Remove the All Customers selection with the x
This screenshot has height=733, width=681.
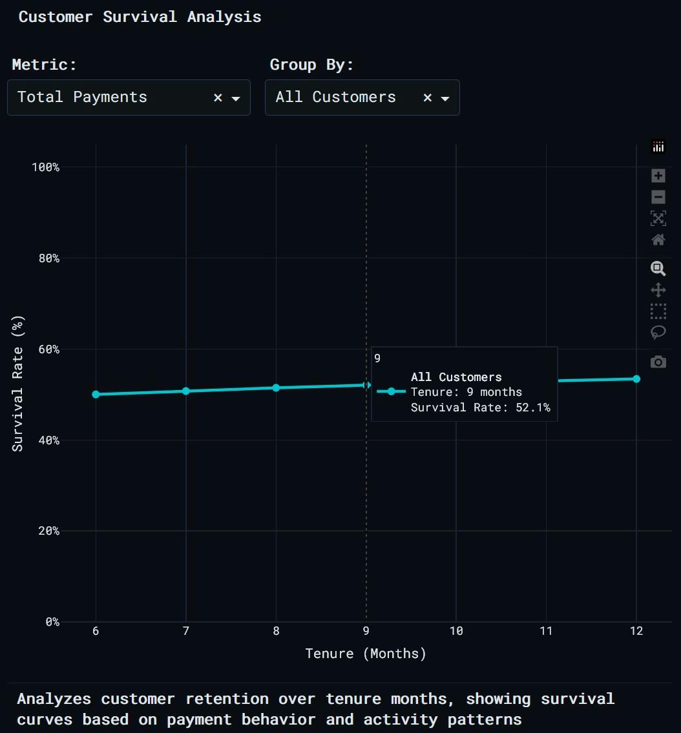(427, 98)
